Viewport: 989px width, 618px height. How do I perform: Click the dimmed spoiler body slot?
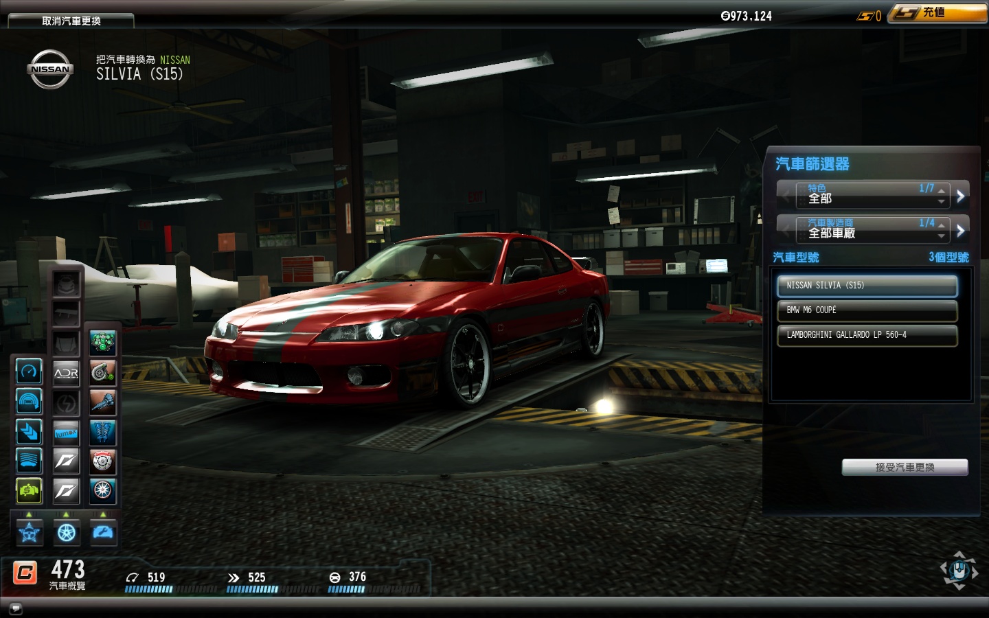coord(67,312)
